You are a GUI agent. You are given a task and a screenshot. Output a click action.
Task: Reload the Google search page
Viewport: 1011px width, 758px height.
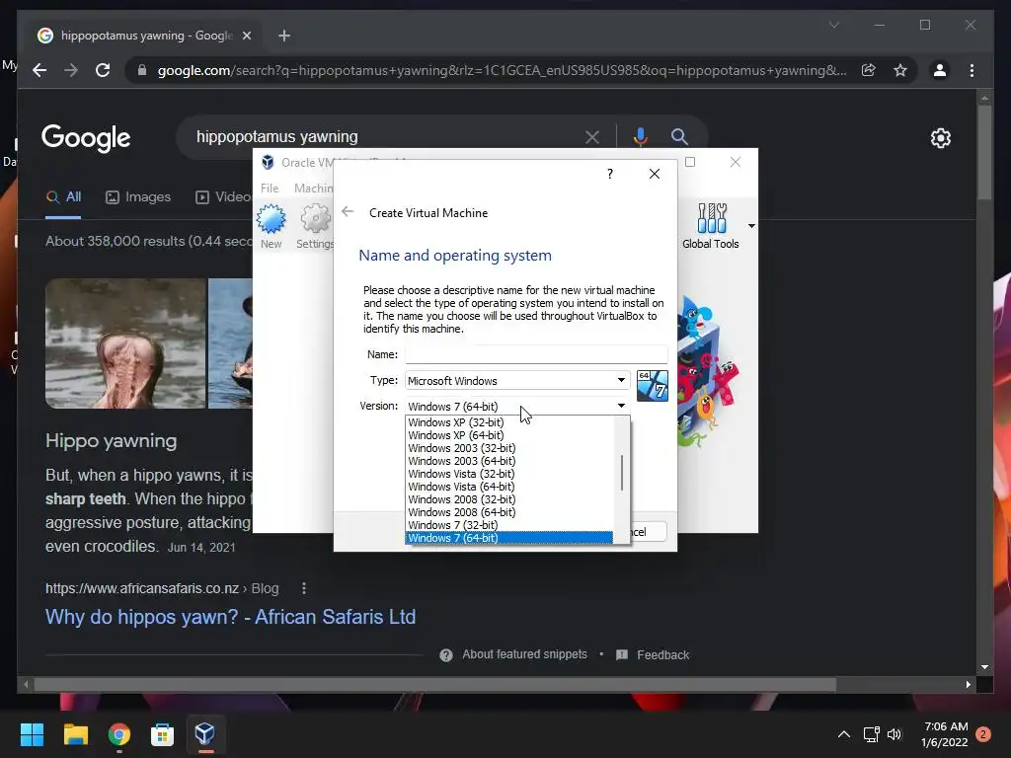point(103,70)
